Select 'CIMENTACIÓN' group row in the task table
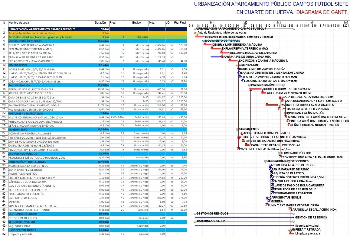 point(93,65)
